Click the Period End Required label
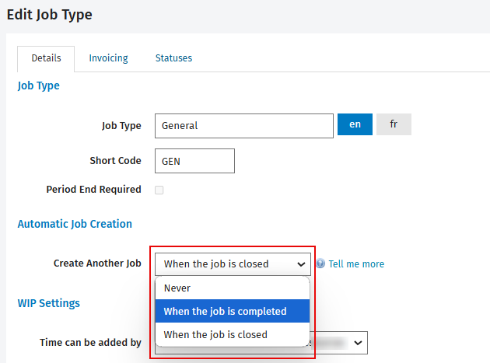 [x=94, y=190]
